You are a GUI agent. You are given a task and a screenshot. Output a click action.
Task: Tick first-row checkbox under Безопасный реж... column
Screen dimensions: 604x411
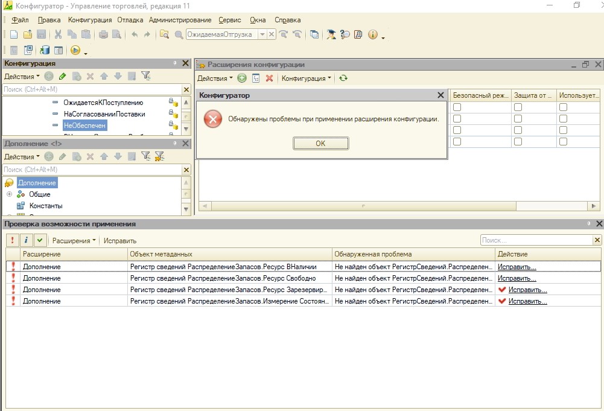click(x=457, y=107)
